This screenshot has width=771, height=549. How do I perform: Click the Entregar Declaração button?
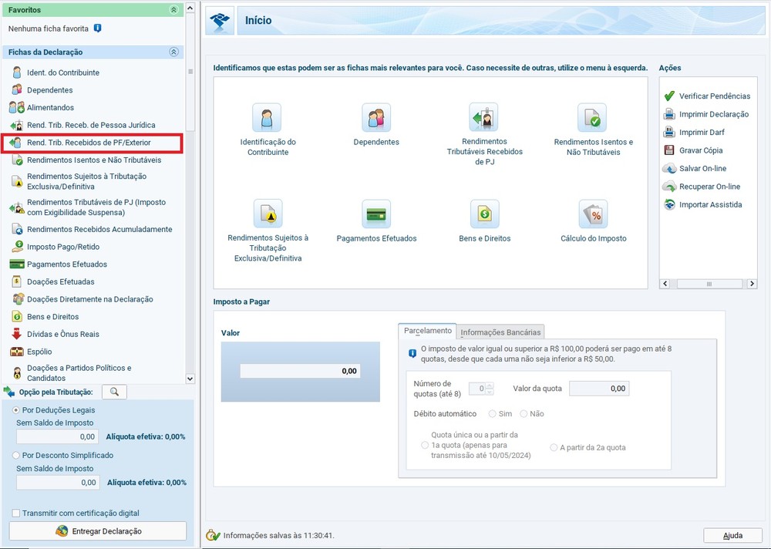[x=98, y=530]
